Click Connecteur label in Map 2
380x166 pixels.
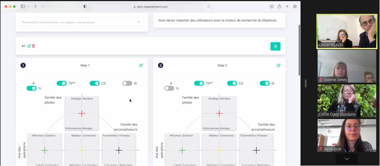pos(226,136)
